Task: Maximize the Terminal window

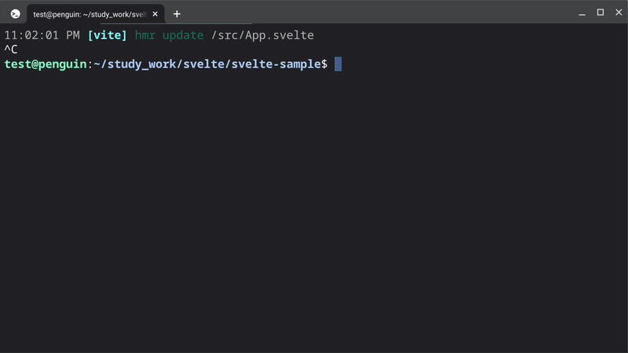Action: (x=601, y=13)
